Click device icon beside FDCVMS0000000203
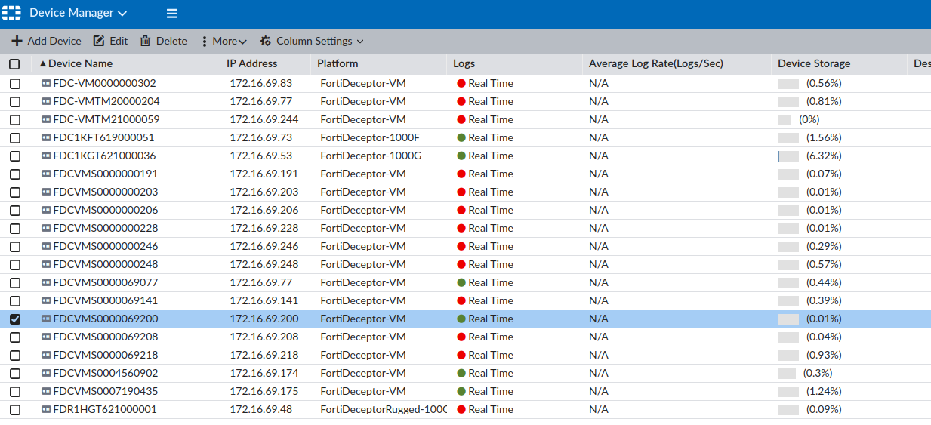931x425 pixels. (46, 192)
